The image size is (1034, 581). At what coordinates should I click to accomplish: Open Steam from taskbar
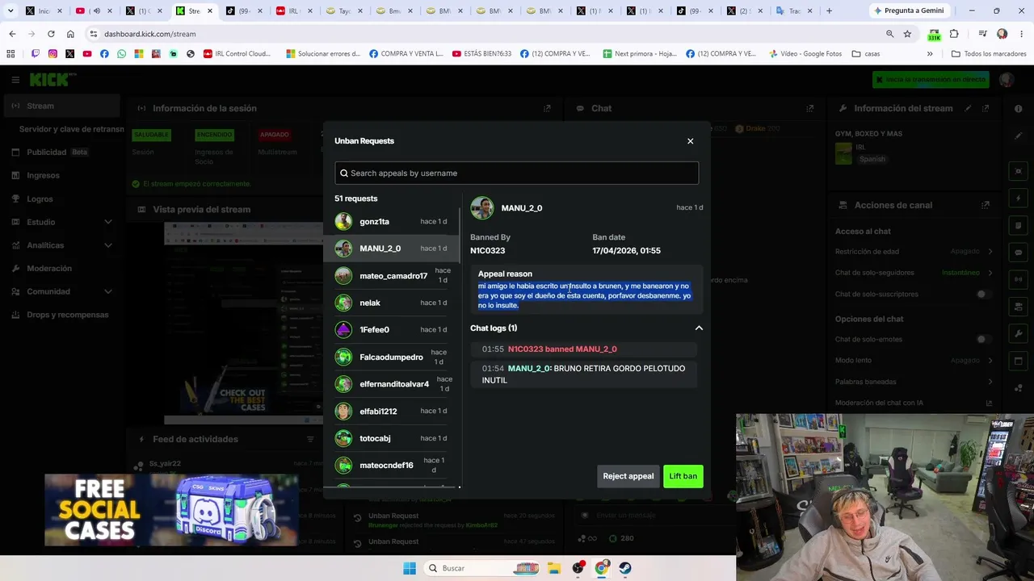tap(625, 568)
